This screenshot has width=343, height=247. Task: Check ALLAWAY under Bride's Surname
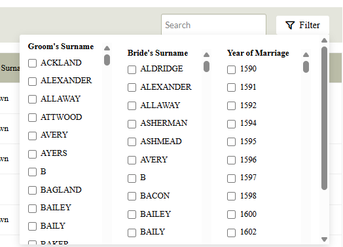coord(132,105)
